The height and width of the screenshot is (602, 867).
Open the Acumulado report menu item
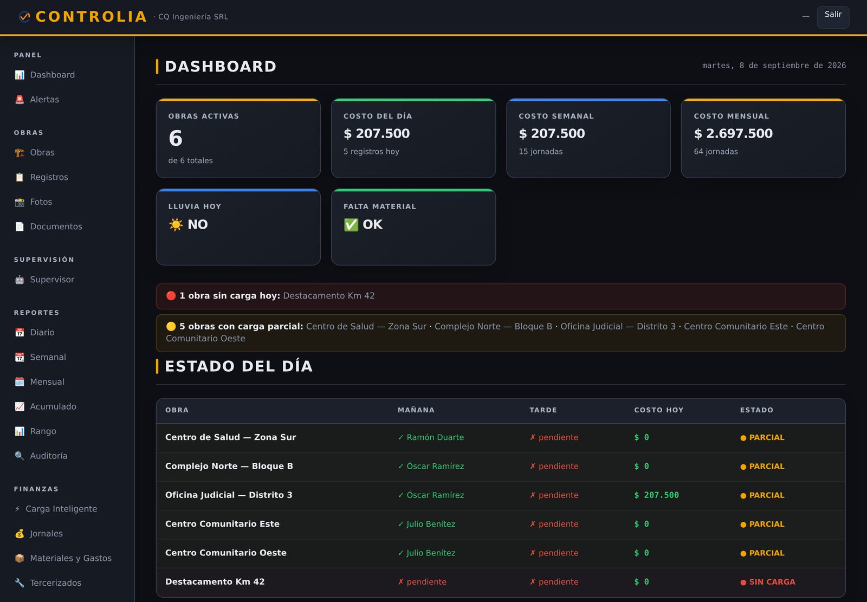(67, 406)
